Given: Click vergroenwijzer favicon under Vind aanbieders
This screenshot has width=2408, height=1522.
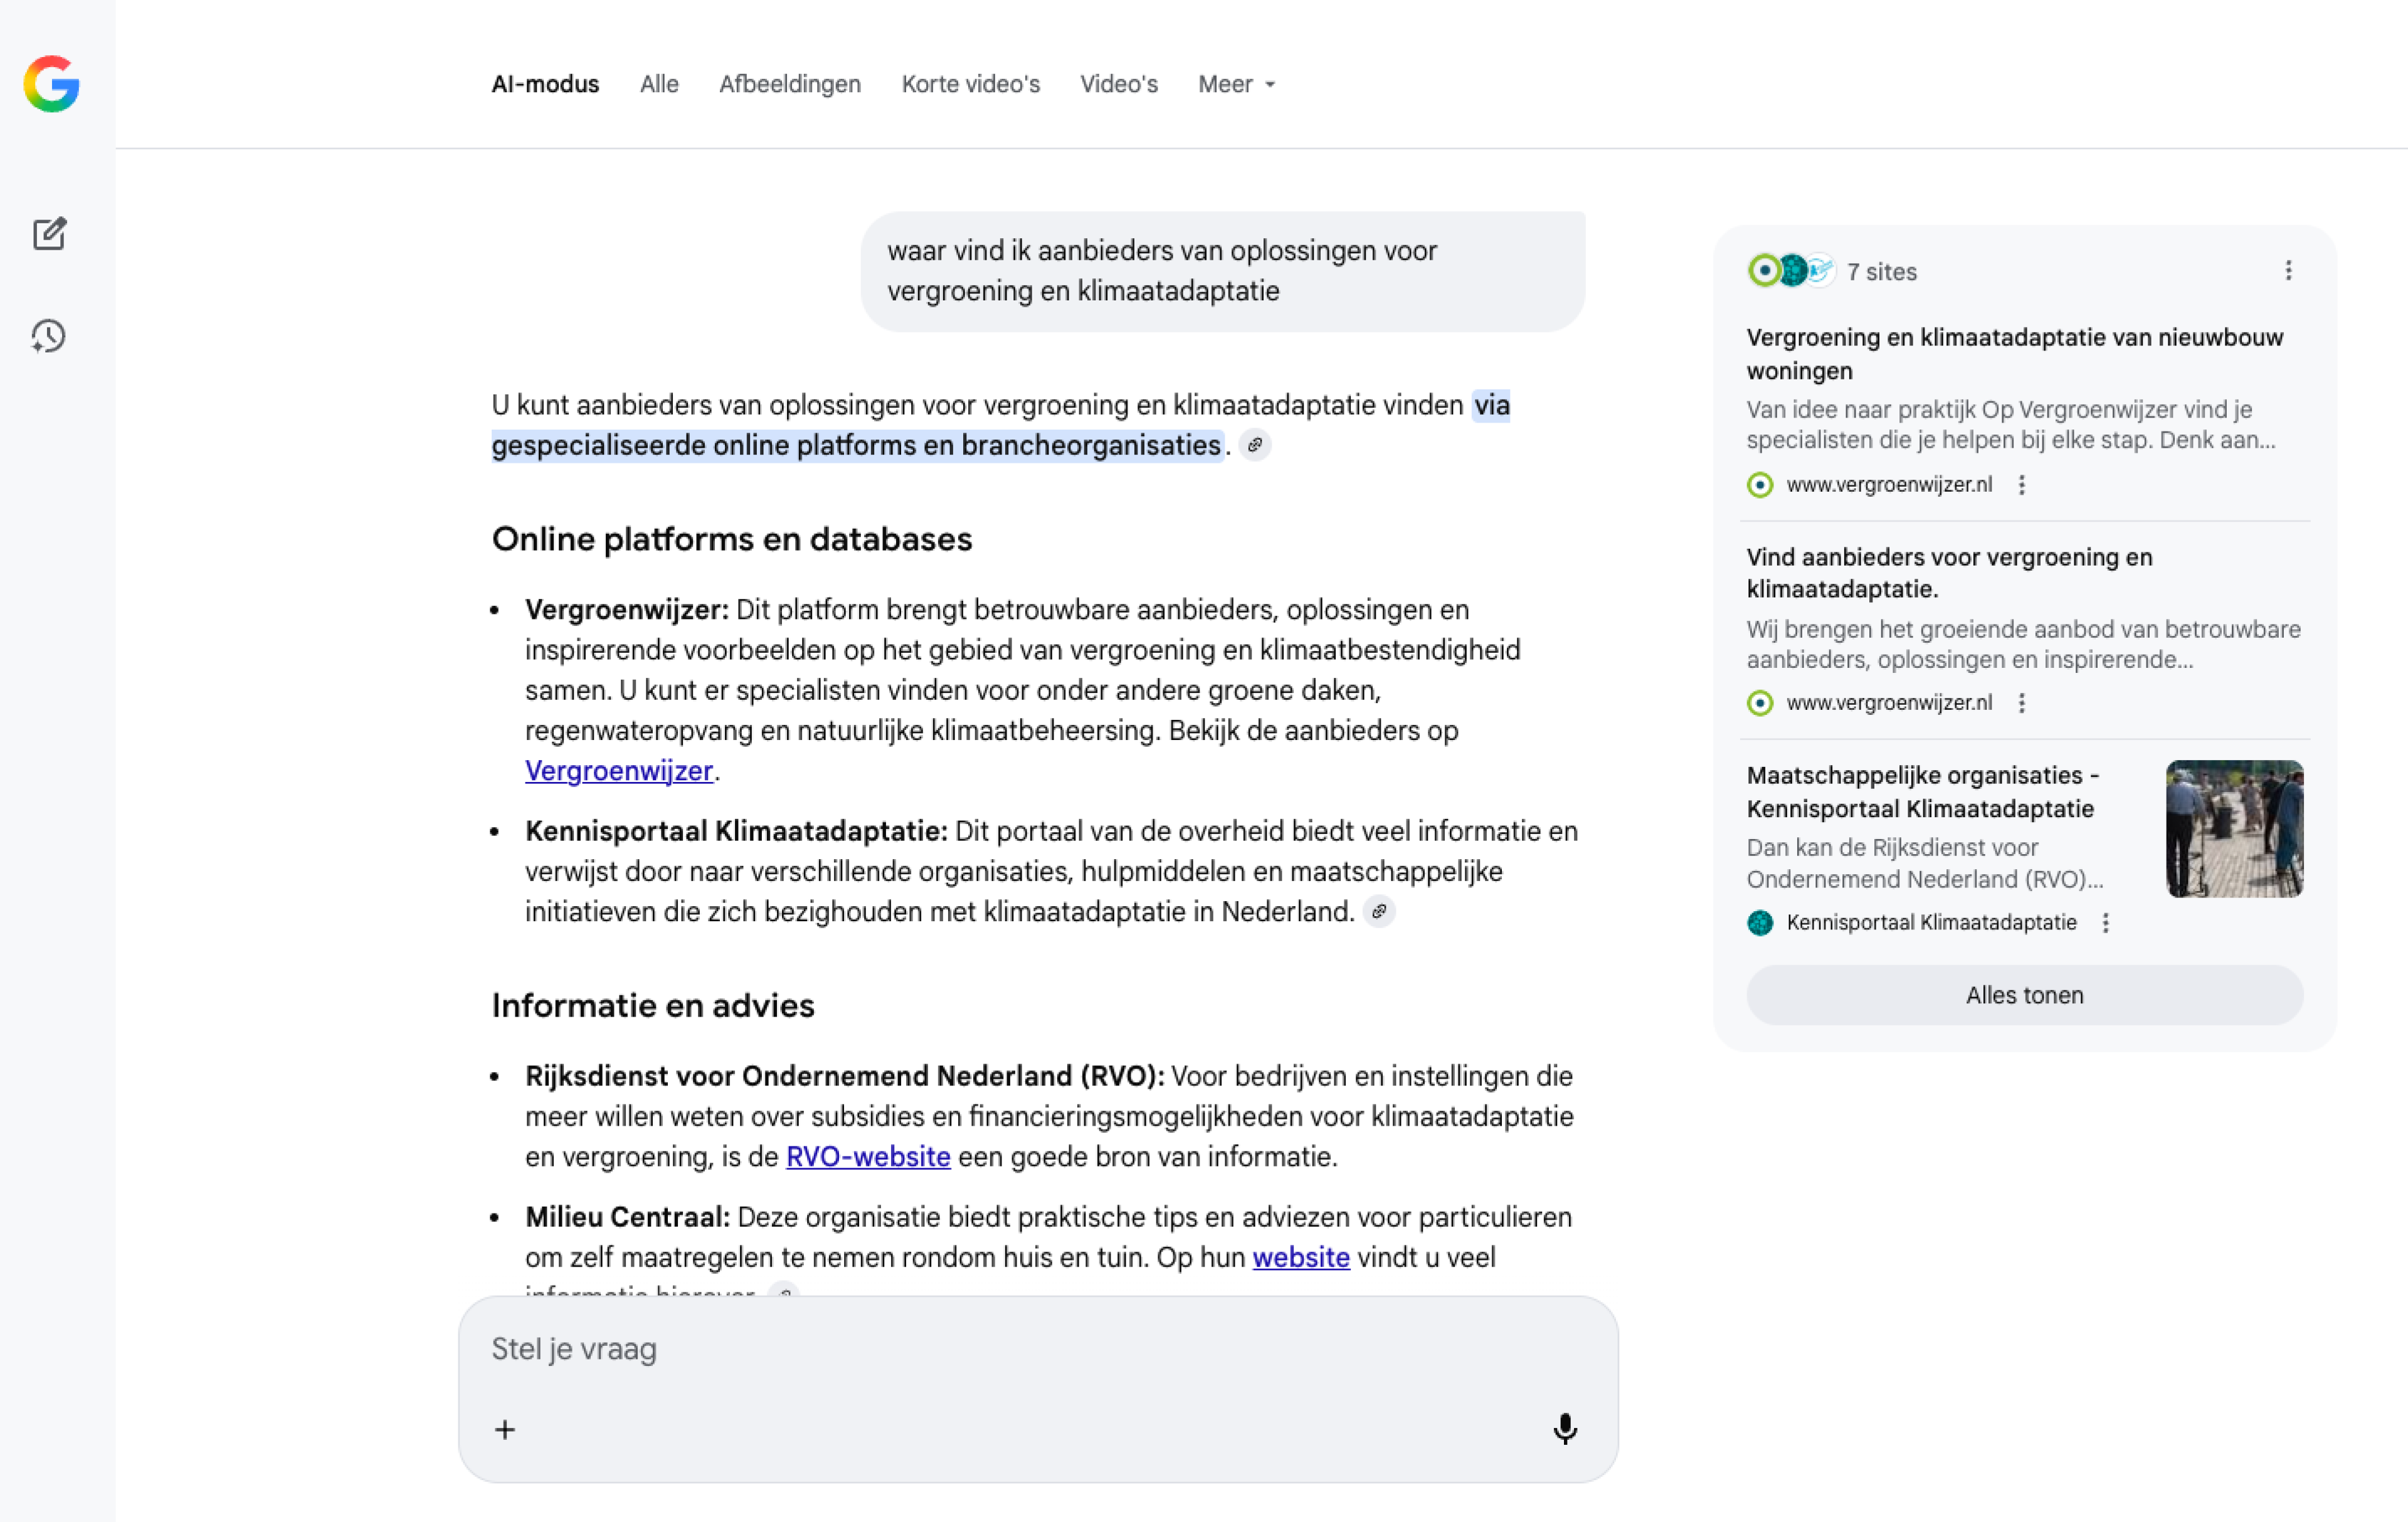Looking at the screenshot, I should [1760, 703].
